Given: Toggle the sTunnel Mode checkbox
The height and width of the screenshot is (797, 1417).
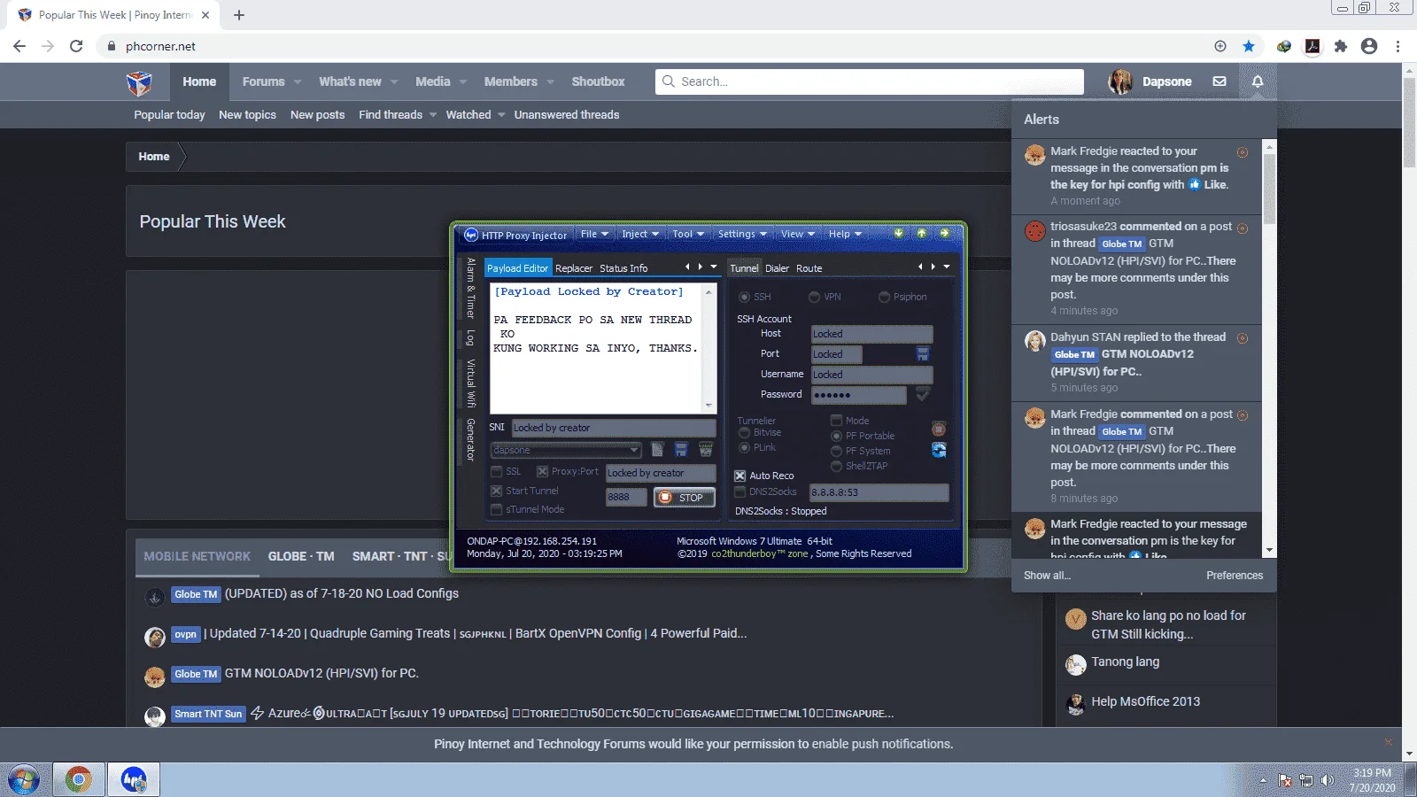Looking at the screenshot, I should tap(497, 509).
